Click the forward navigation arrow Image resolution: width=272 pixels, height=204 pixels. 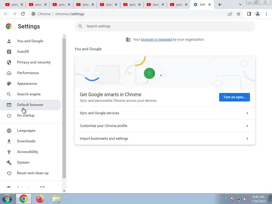point(14,14)
